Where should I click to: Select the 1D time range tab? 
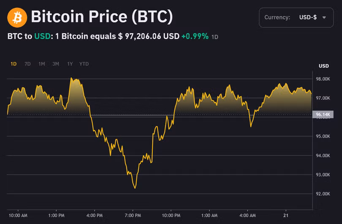click(x=14, y=64)
